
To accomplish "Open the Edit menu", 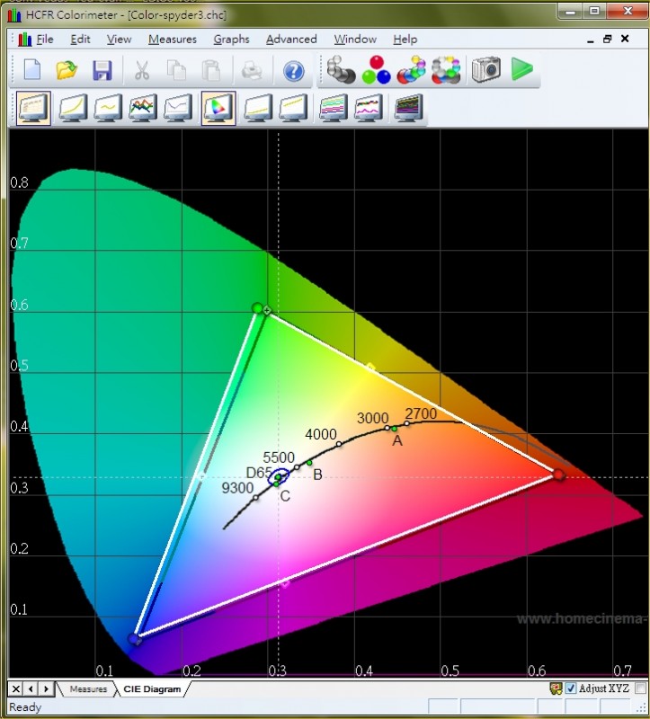I will pyautogui.click(x=80, y=40).
